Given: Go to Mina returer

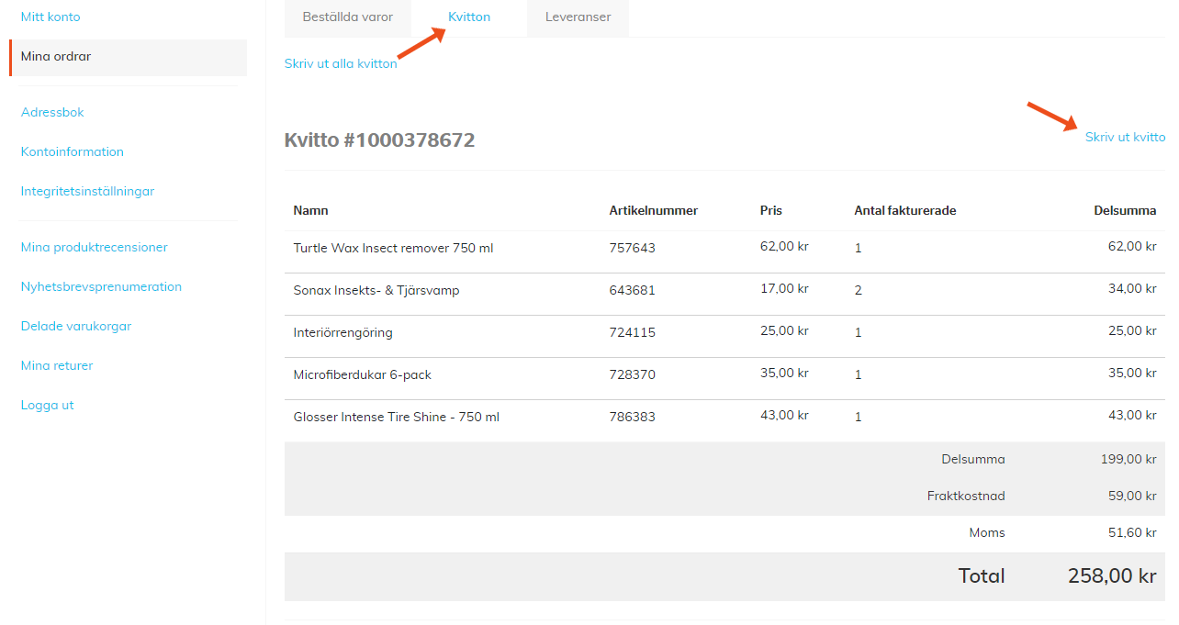Looking at the screenshot, I should [57, 365].
